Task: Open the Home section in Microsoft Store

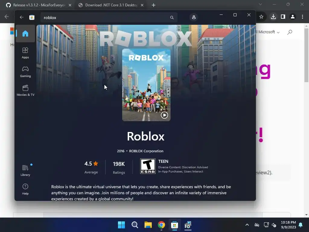Action: (25, 34)
